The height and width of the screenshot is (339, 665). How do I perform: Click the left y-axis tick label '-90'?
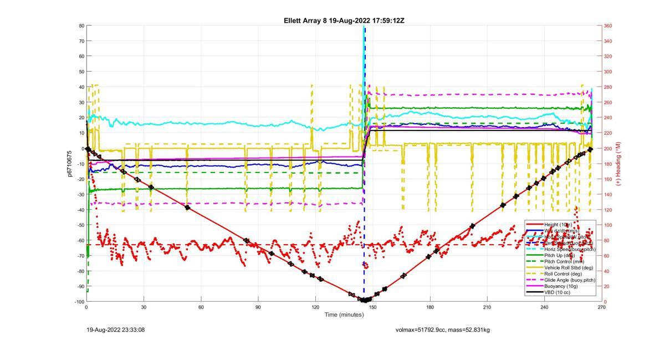tap(80, 286)
